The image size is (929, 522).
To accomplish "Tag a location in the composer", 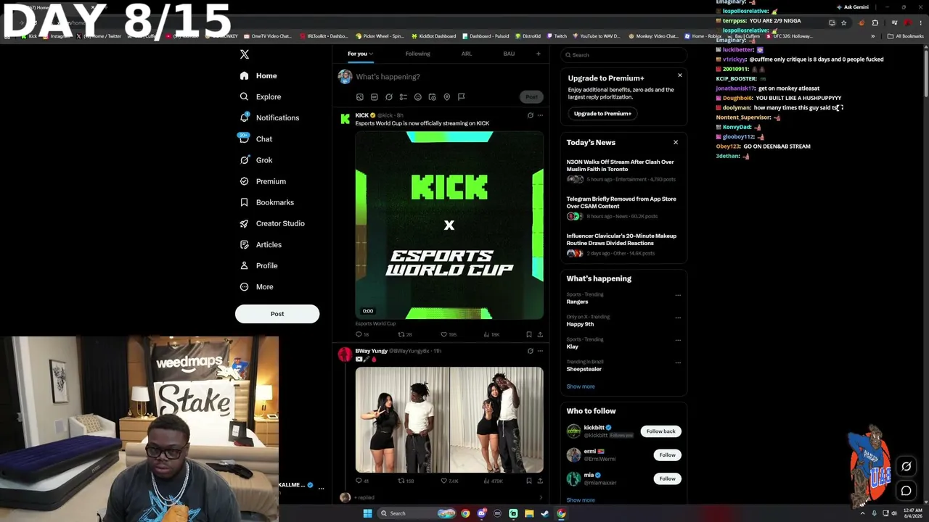I will (x=446, y=97).
